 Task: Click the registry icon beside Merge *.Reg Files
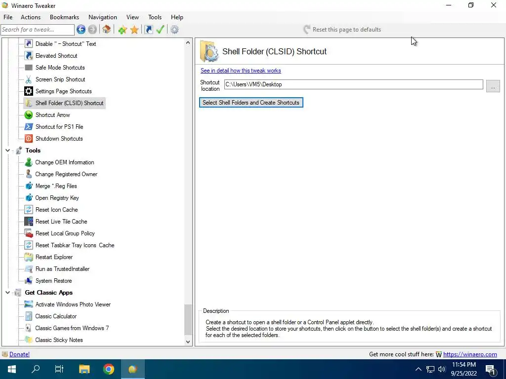(x=29, y=186)
